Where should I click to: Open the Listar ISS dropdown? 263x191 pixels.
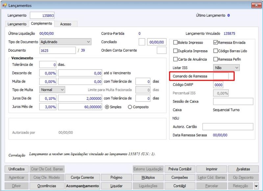[226, 68]
